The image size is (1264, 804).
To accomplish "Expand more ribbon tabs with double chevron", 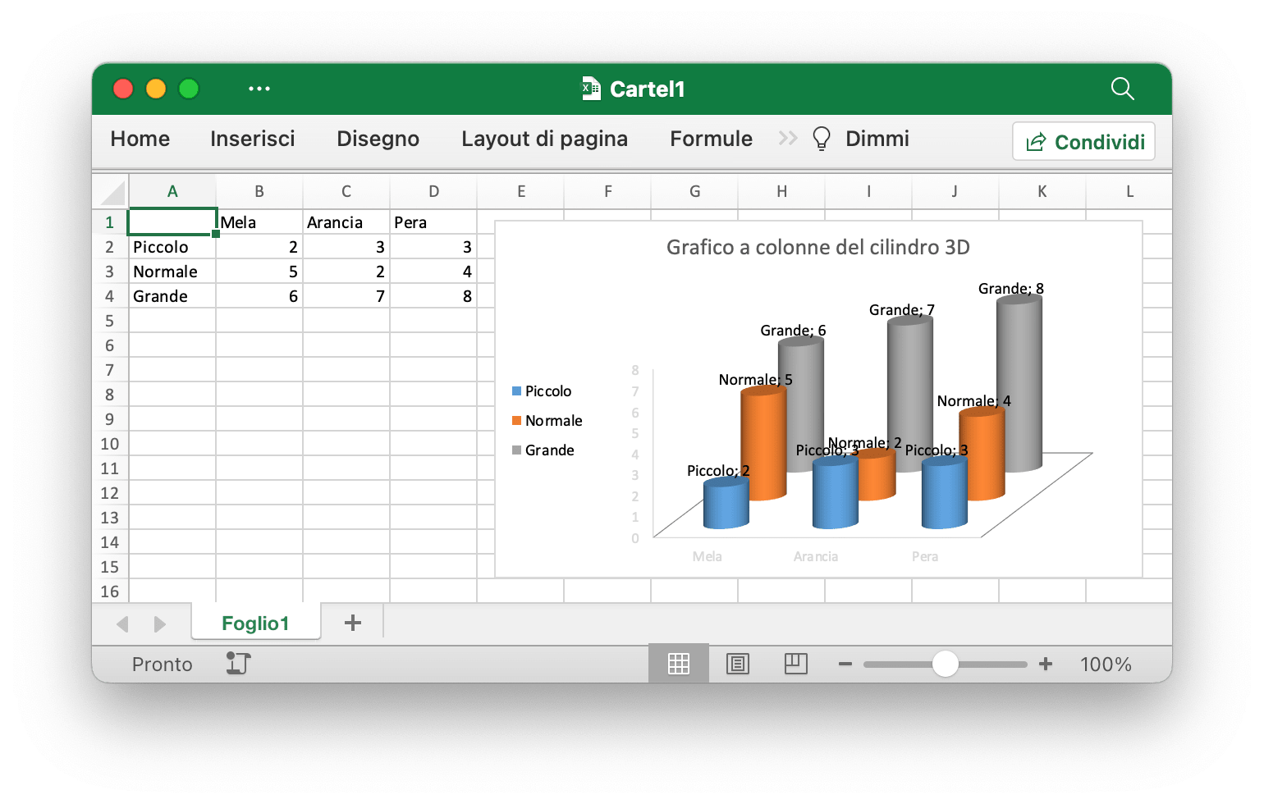I will (x=788, y=138).
